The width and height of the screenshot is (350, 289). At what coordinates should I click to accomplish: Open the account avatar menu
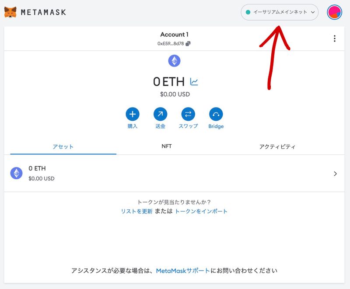[x=334, y=12]
